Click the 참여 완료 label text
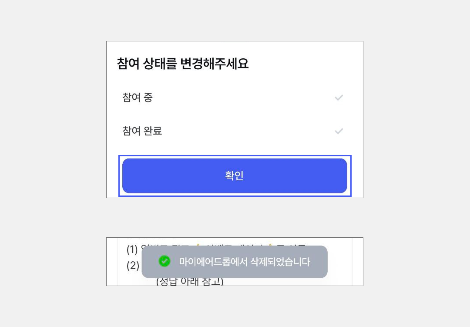 (142, 131)
